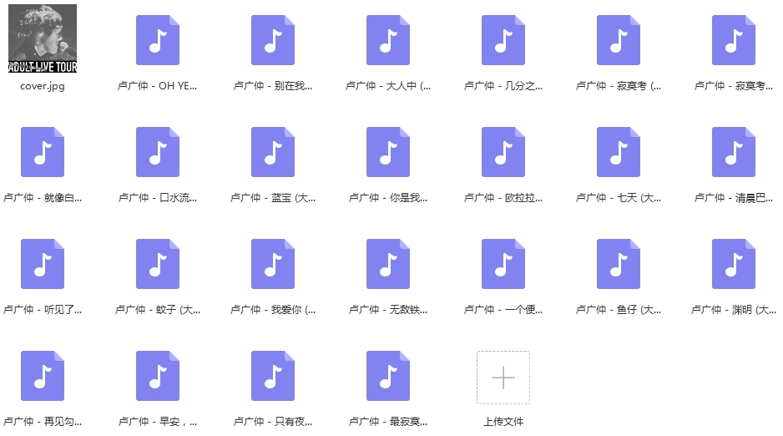
Task: Open the cover.jpg image thumbnail
Action: [x=43, y=38]
